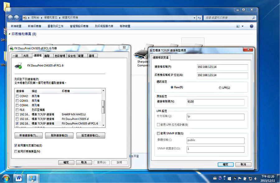This screenshot has height=183, width=280.
Task: Expand the breadcrumb arrow after 控制台
Action: click(x=41, y=18)
